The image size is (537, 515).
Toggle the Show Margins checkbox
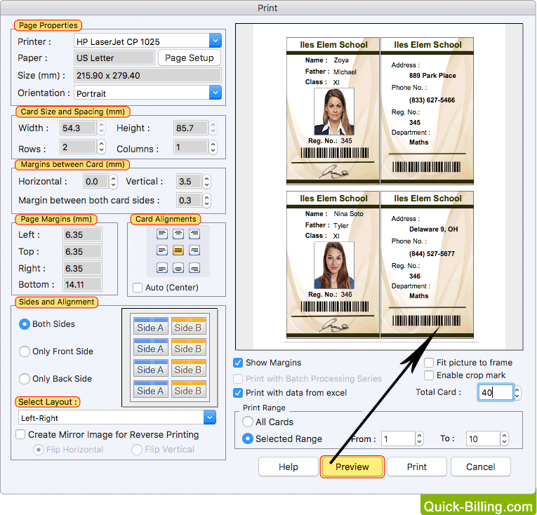239,363
